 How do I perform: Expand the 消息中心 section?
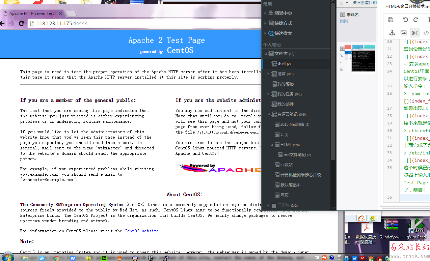coord(265,13)
